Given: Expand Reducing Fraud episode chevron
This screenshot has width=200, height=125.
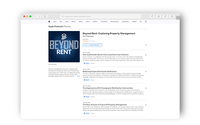Looking at the screenshot, I should 146,72.
